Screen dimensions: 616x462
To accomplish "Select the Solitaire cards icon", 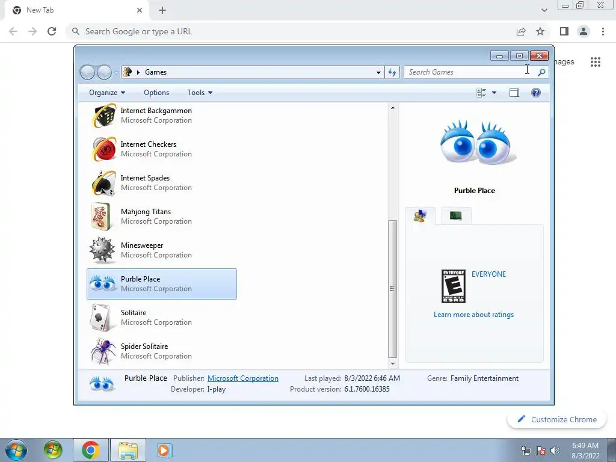I will [100, 318].
